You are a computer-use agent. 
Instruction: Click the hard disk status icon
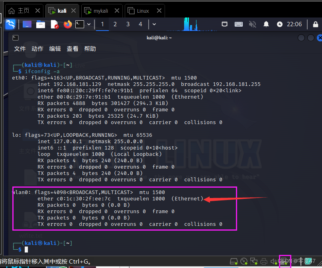[234, 261]
